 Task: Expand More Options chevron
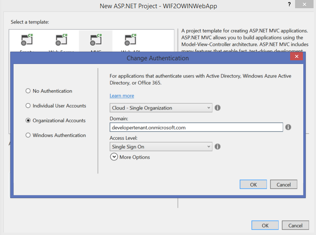(x=114, y=157)
